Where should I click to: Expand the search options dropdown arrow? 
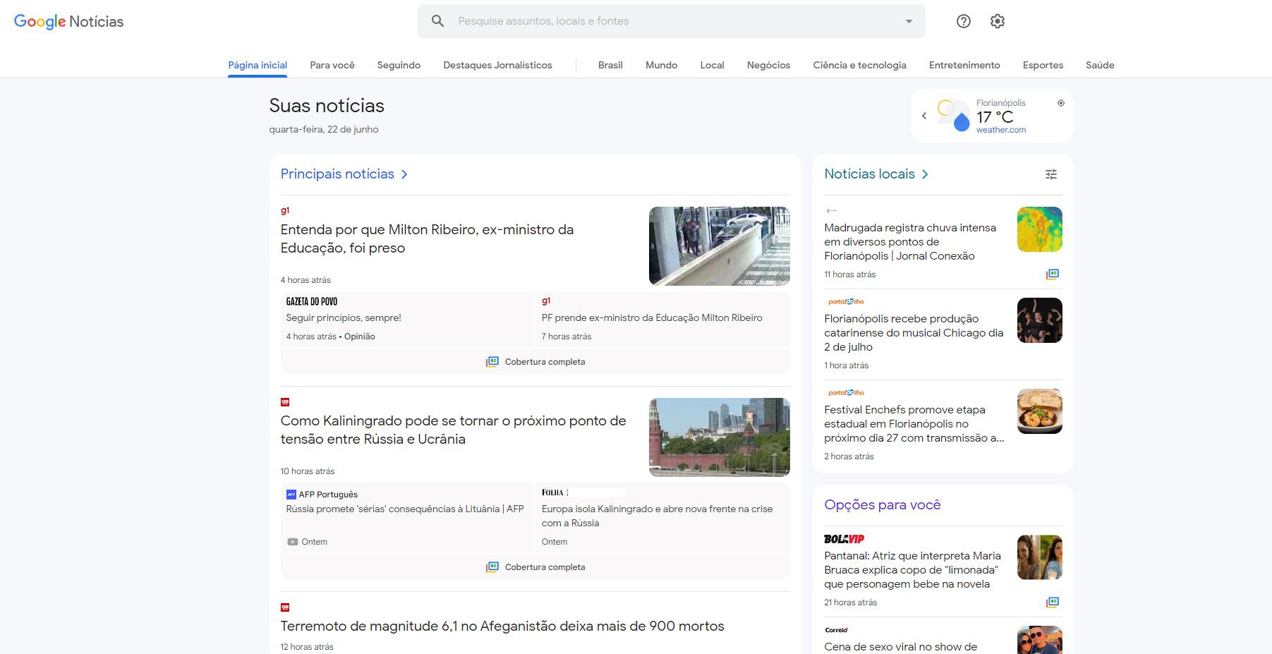tap(909, 21)
